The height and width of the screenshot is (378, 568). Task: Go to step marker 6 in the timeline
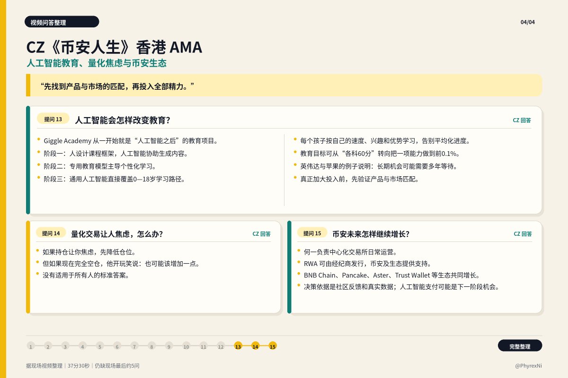click(117, 346)
